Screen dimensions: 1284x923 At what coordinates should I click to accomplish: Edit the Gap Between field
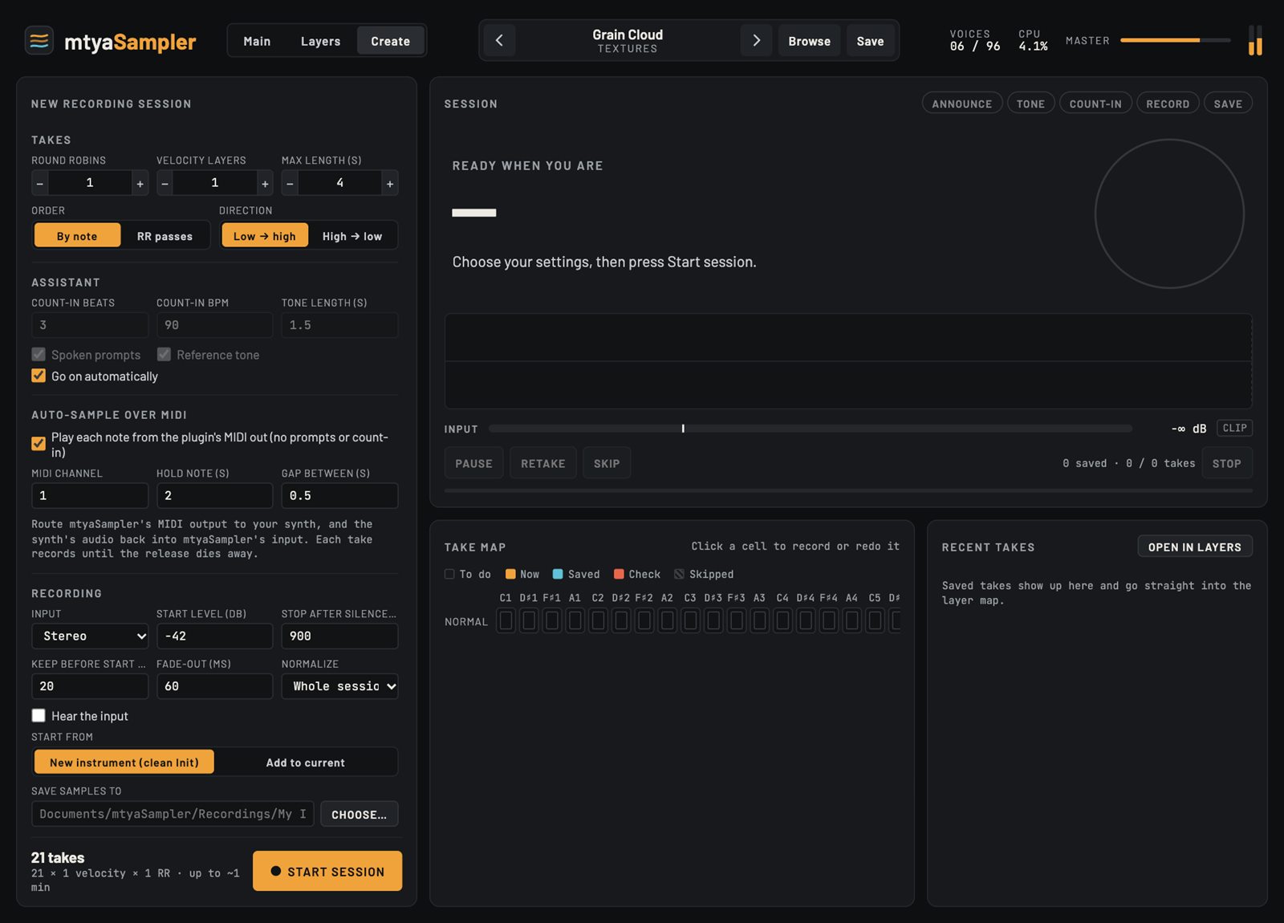tap(339, 495)
